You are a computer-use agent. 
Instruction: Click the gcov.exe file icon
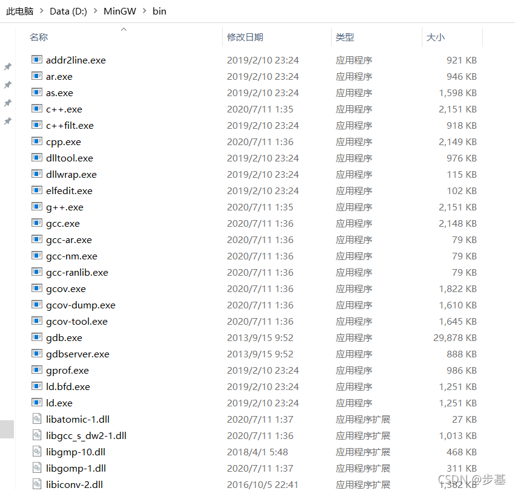pyautogui.click(x=37, y=288)
